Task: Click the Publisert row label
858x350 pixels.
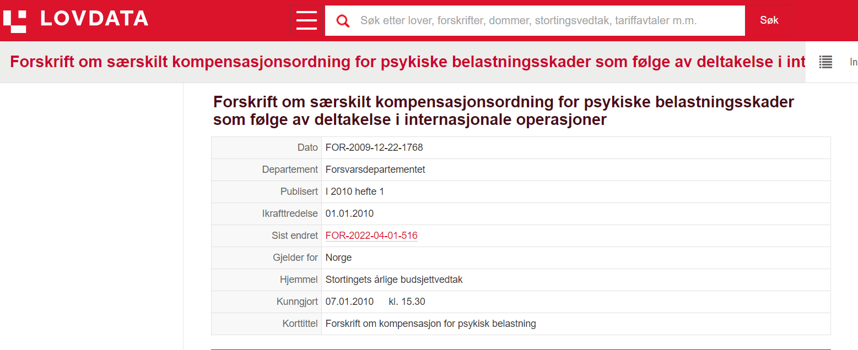Action: coord(299,192)
